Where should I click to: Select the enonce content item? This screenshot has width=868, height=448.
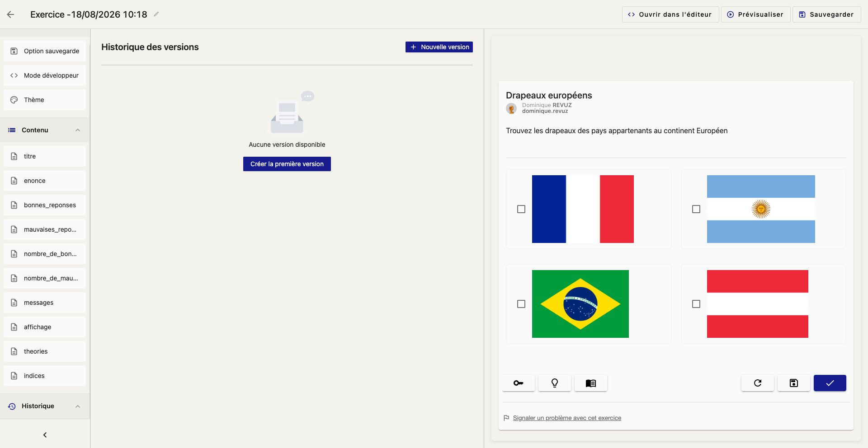tap(45, 181)
